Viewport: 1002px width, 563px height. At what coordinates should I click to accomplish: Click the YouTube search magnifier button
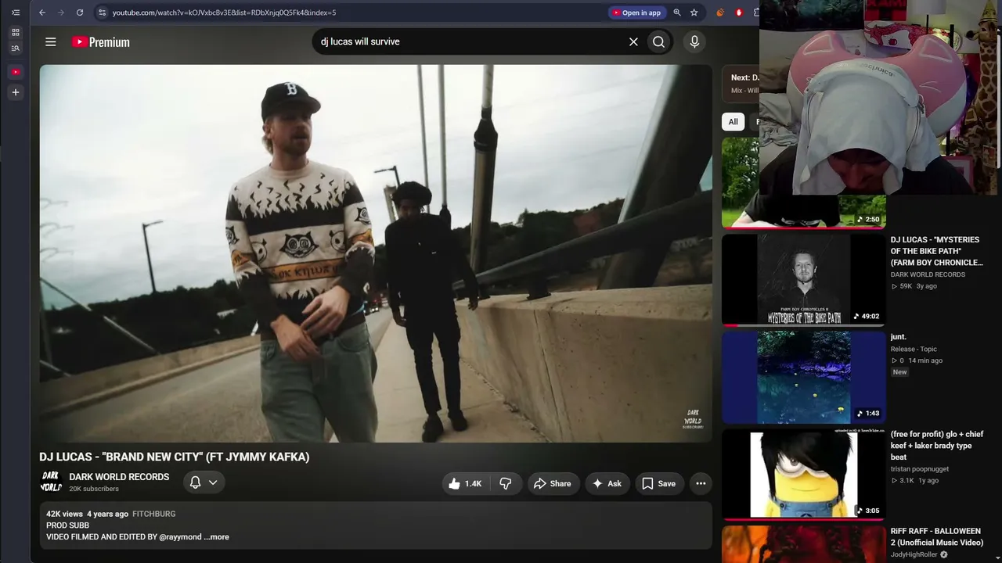click(659, 42)
